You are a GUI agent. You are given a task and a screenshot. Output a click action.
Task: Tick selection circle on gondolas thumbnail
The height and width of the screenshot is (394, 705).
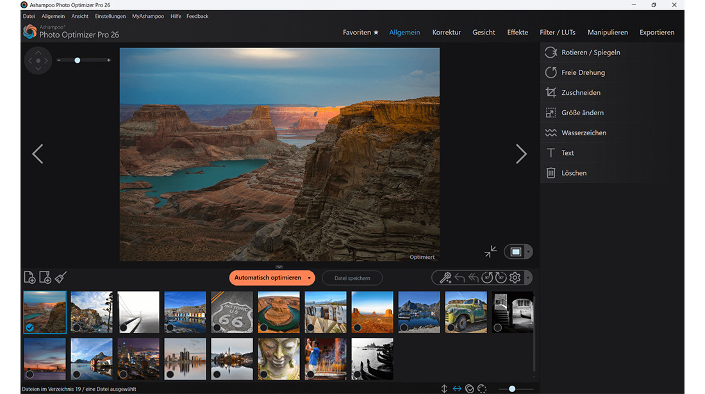[x=357, y=374]
